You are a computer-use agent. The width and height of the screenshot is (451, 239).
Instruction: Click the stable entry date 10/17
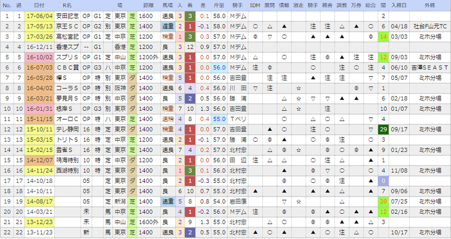[399, 233]
